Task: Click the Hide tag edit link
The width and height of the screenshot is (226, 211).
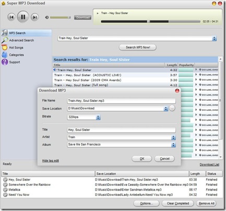Action: (51, 160)
